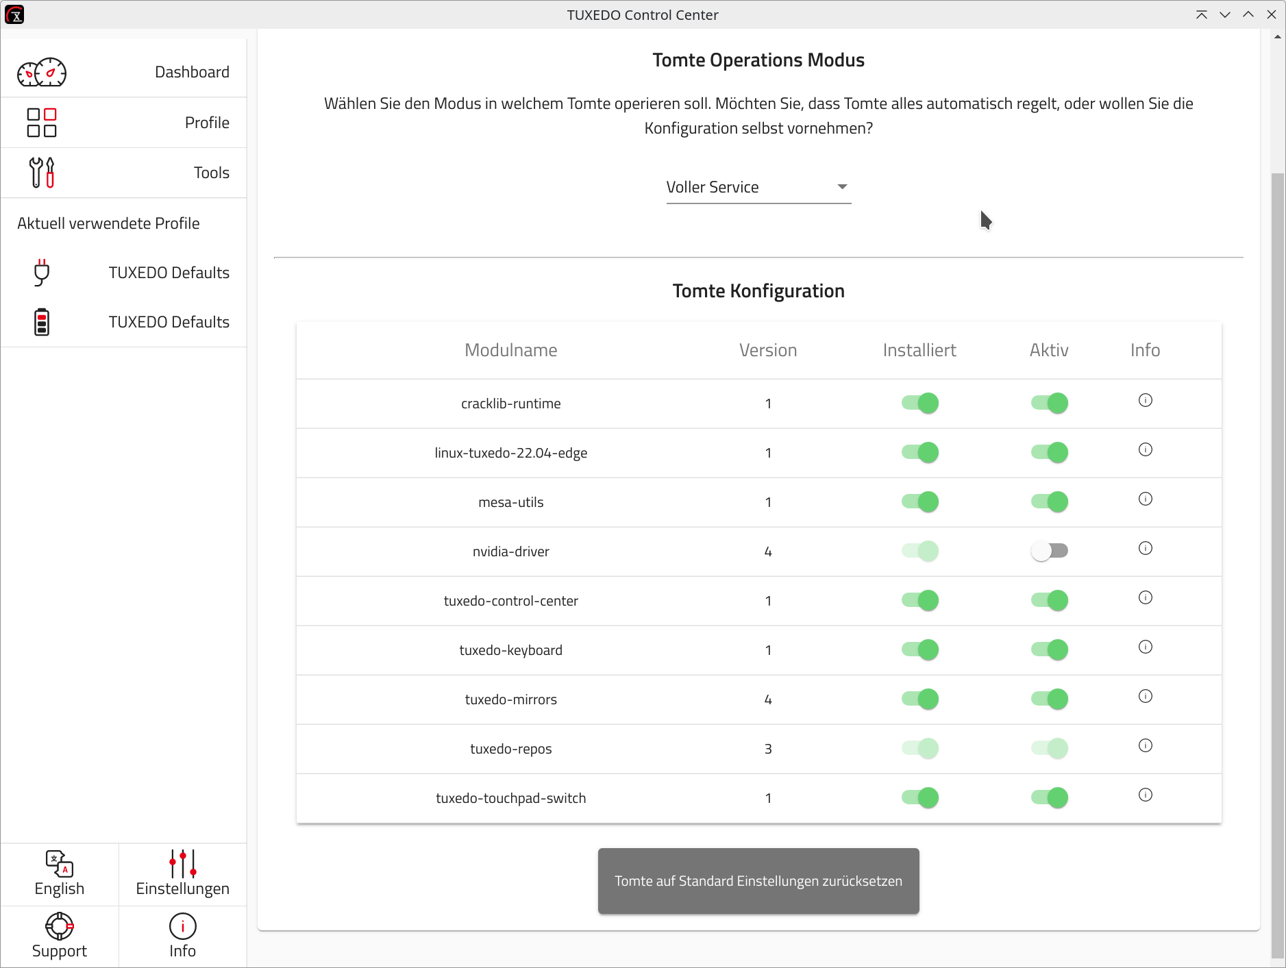Show info for tuxedo-repos module
The width and height of the screenshot is (1286, 968).
(x=1146, y=745)
